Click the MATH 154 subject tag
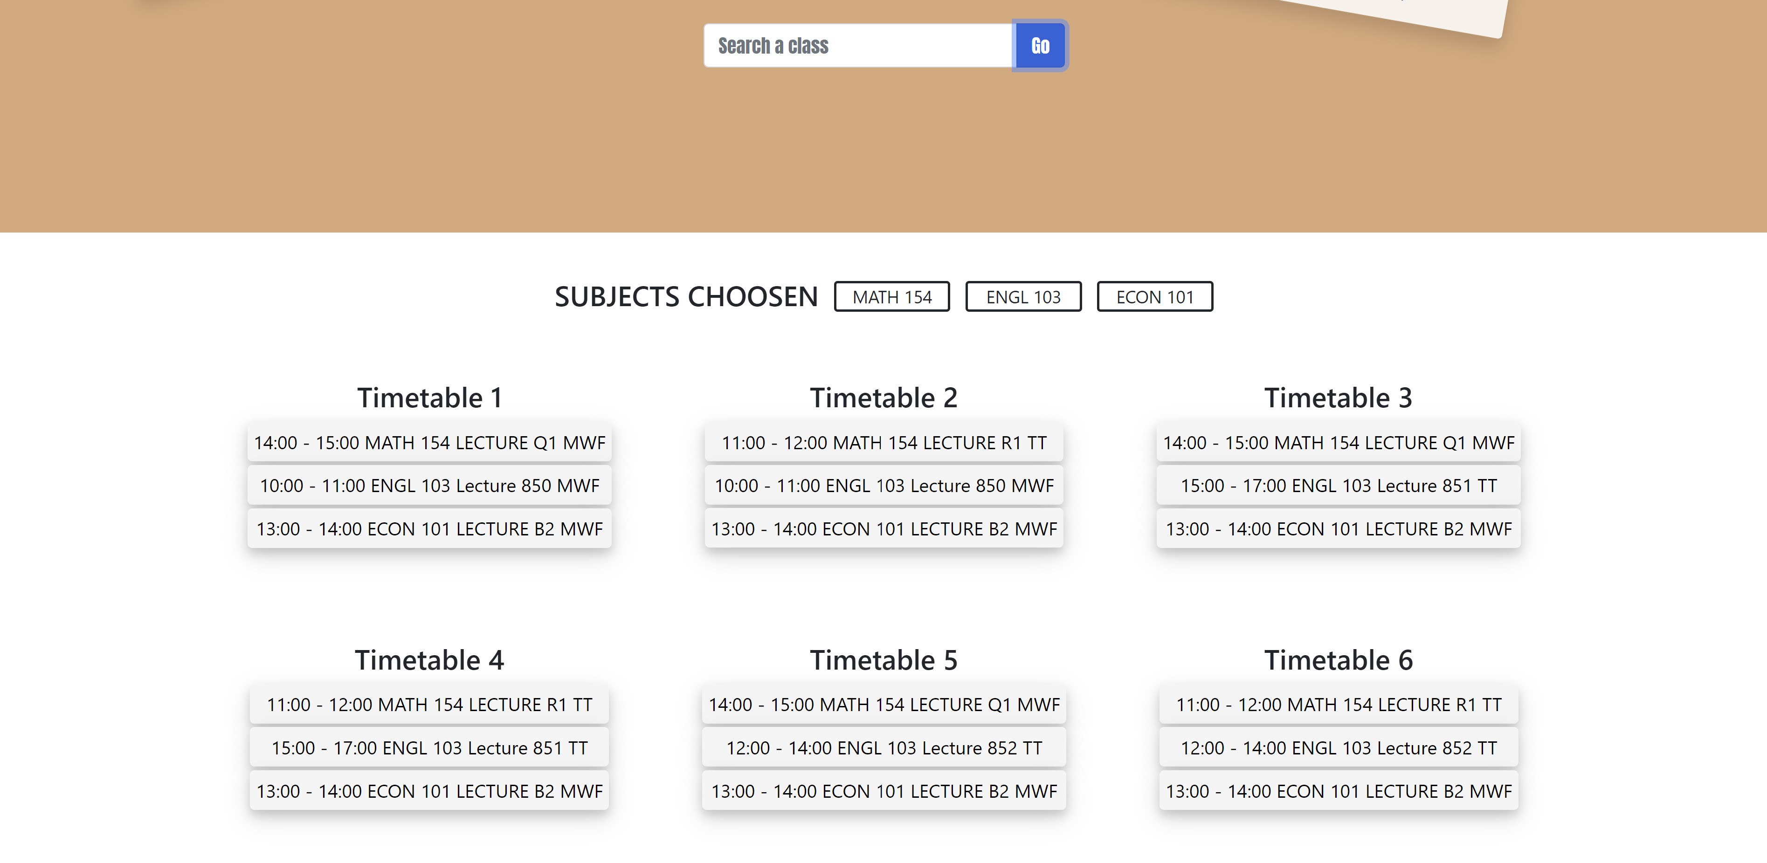The image size is (1767, 863). pyautogui.click(x=892, y=297)
